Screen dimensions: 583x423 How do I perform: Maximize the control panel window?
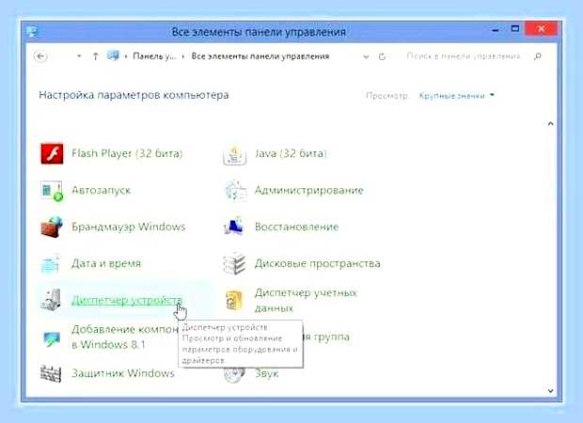coord(515,29)
